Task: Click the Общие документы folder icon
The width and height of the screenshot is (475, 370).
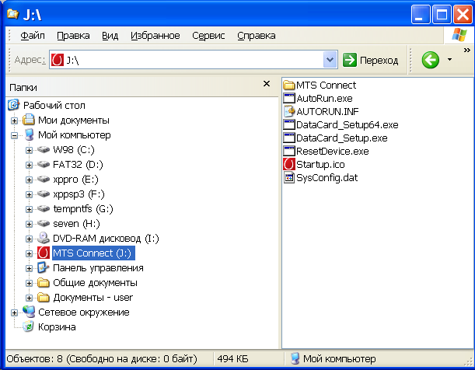Action: 44,282
